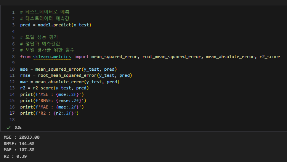Viewport: 287px width, 162px height.
Task: Click the comment '# 테스트데이터 예측값'
Action: pyautogui.click(x=45, y=18)
